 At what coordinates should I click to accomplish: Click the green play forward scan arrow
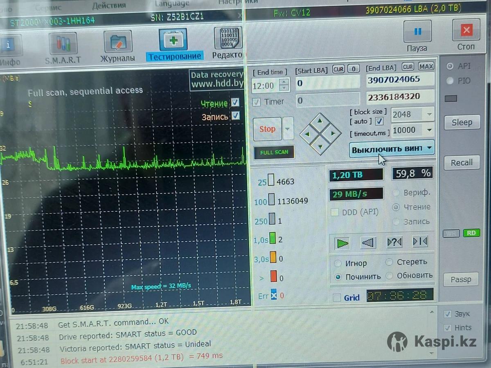342,243
